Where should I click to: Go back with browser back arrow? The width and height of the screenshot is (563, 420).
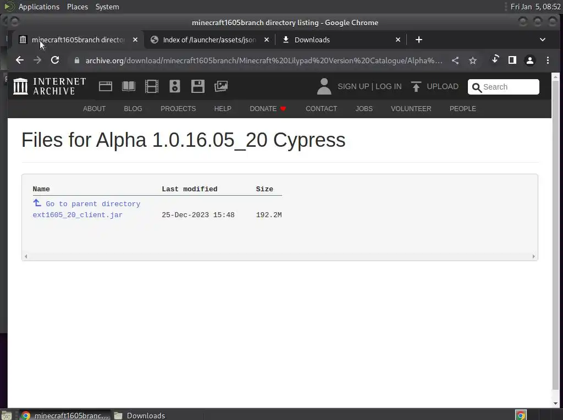[x=20, y=60]
